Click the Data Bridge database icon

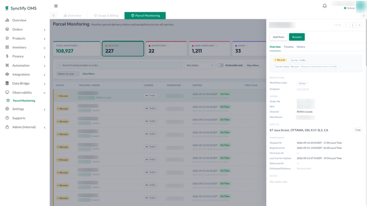(x=7, y=83)
